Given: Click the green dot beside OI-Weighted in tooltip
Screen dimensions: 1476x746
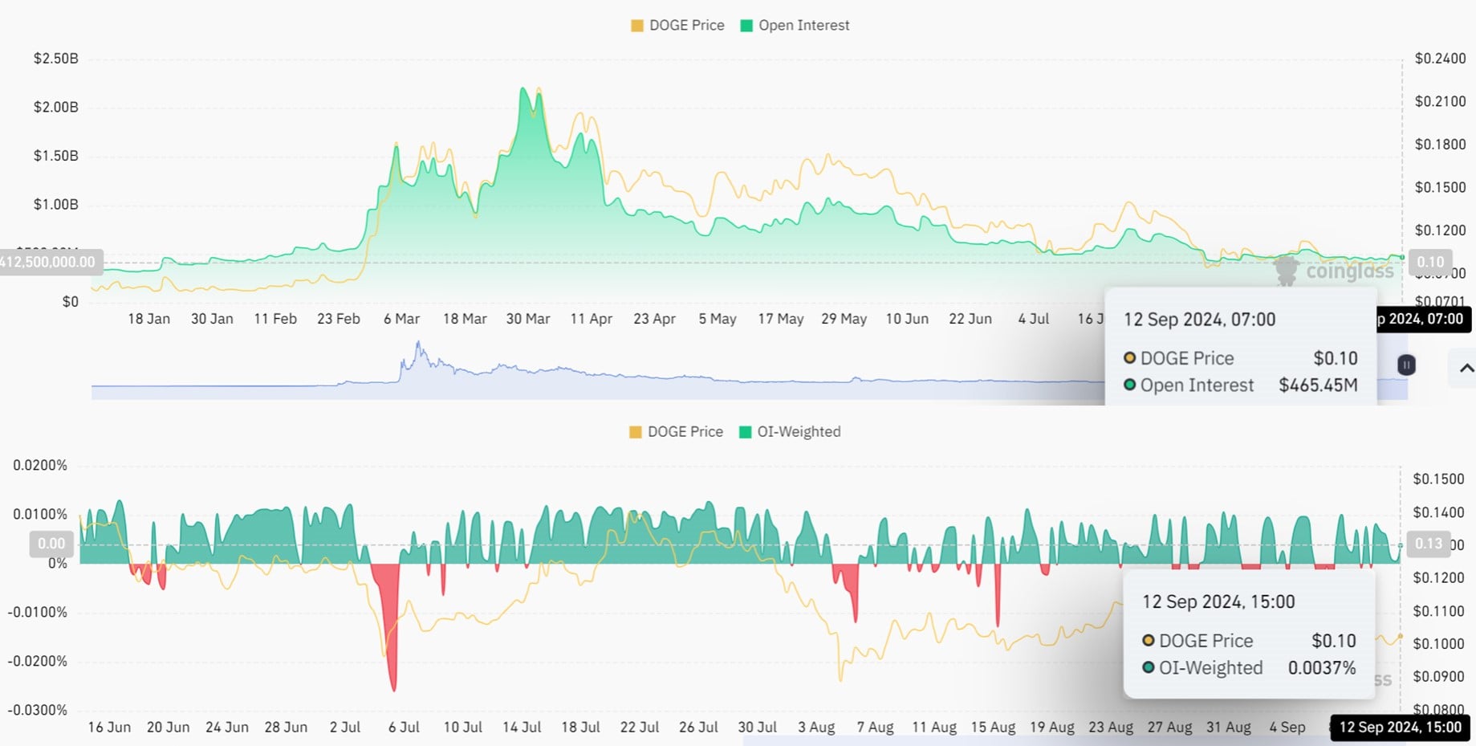Looking at the screenshot, I should 1149,667.
